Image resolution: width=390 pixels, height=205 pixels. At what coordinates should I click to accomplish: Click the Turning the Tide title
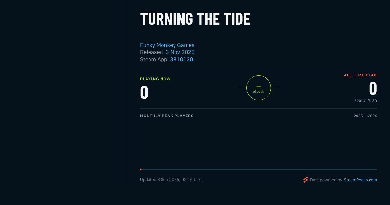point(195,19)
